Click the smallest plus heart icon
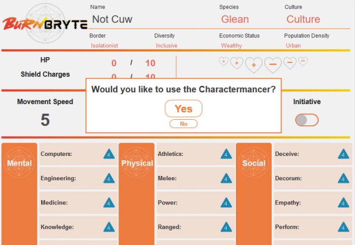 (223, 62)
